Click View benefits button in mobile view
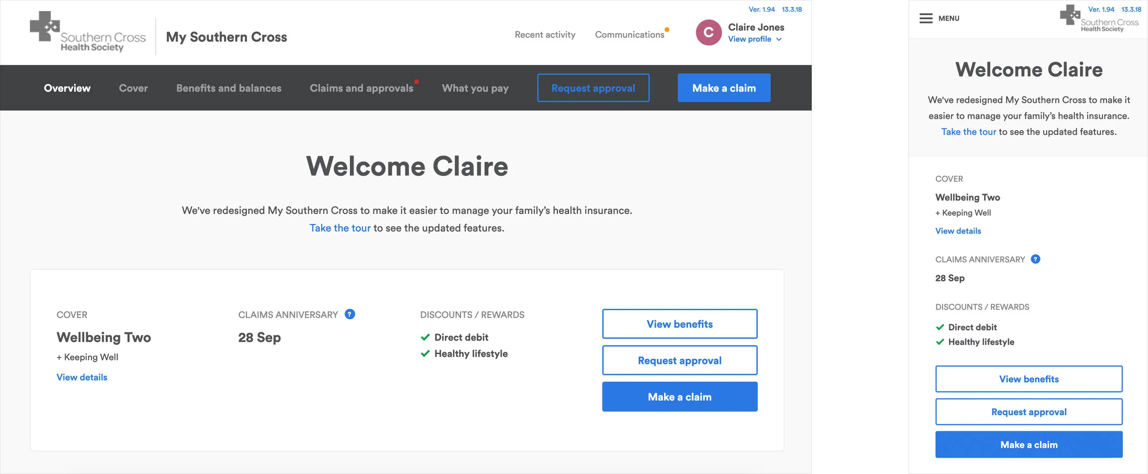The width and height of the screenshot is (1148, 474). click(x=1029, y=379)
